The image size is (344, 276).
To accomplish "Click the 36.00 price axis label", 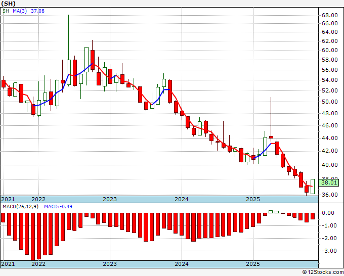I will coord(329,195).
